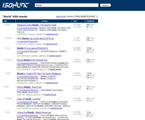This screenshot has height=120, width=145.
Task: Click download arrow icon for FIFA World Cup
Action: [44, 44]
